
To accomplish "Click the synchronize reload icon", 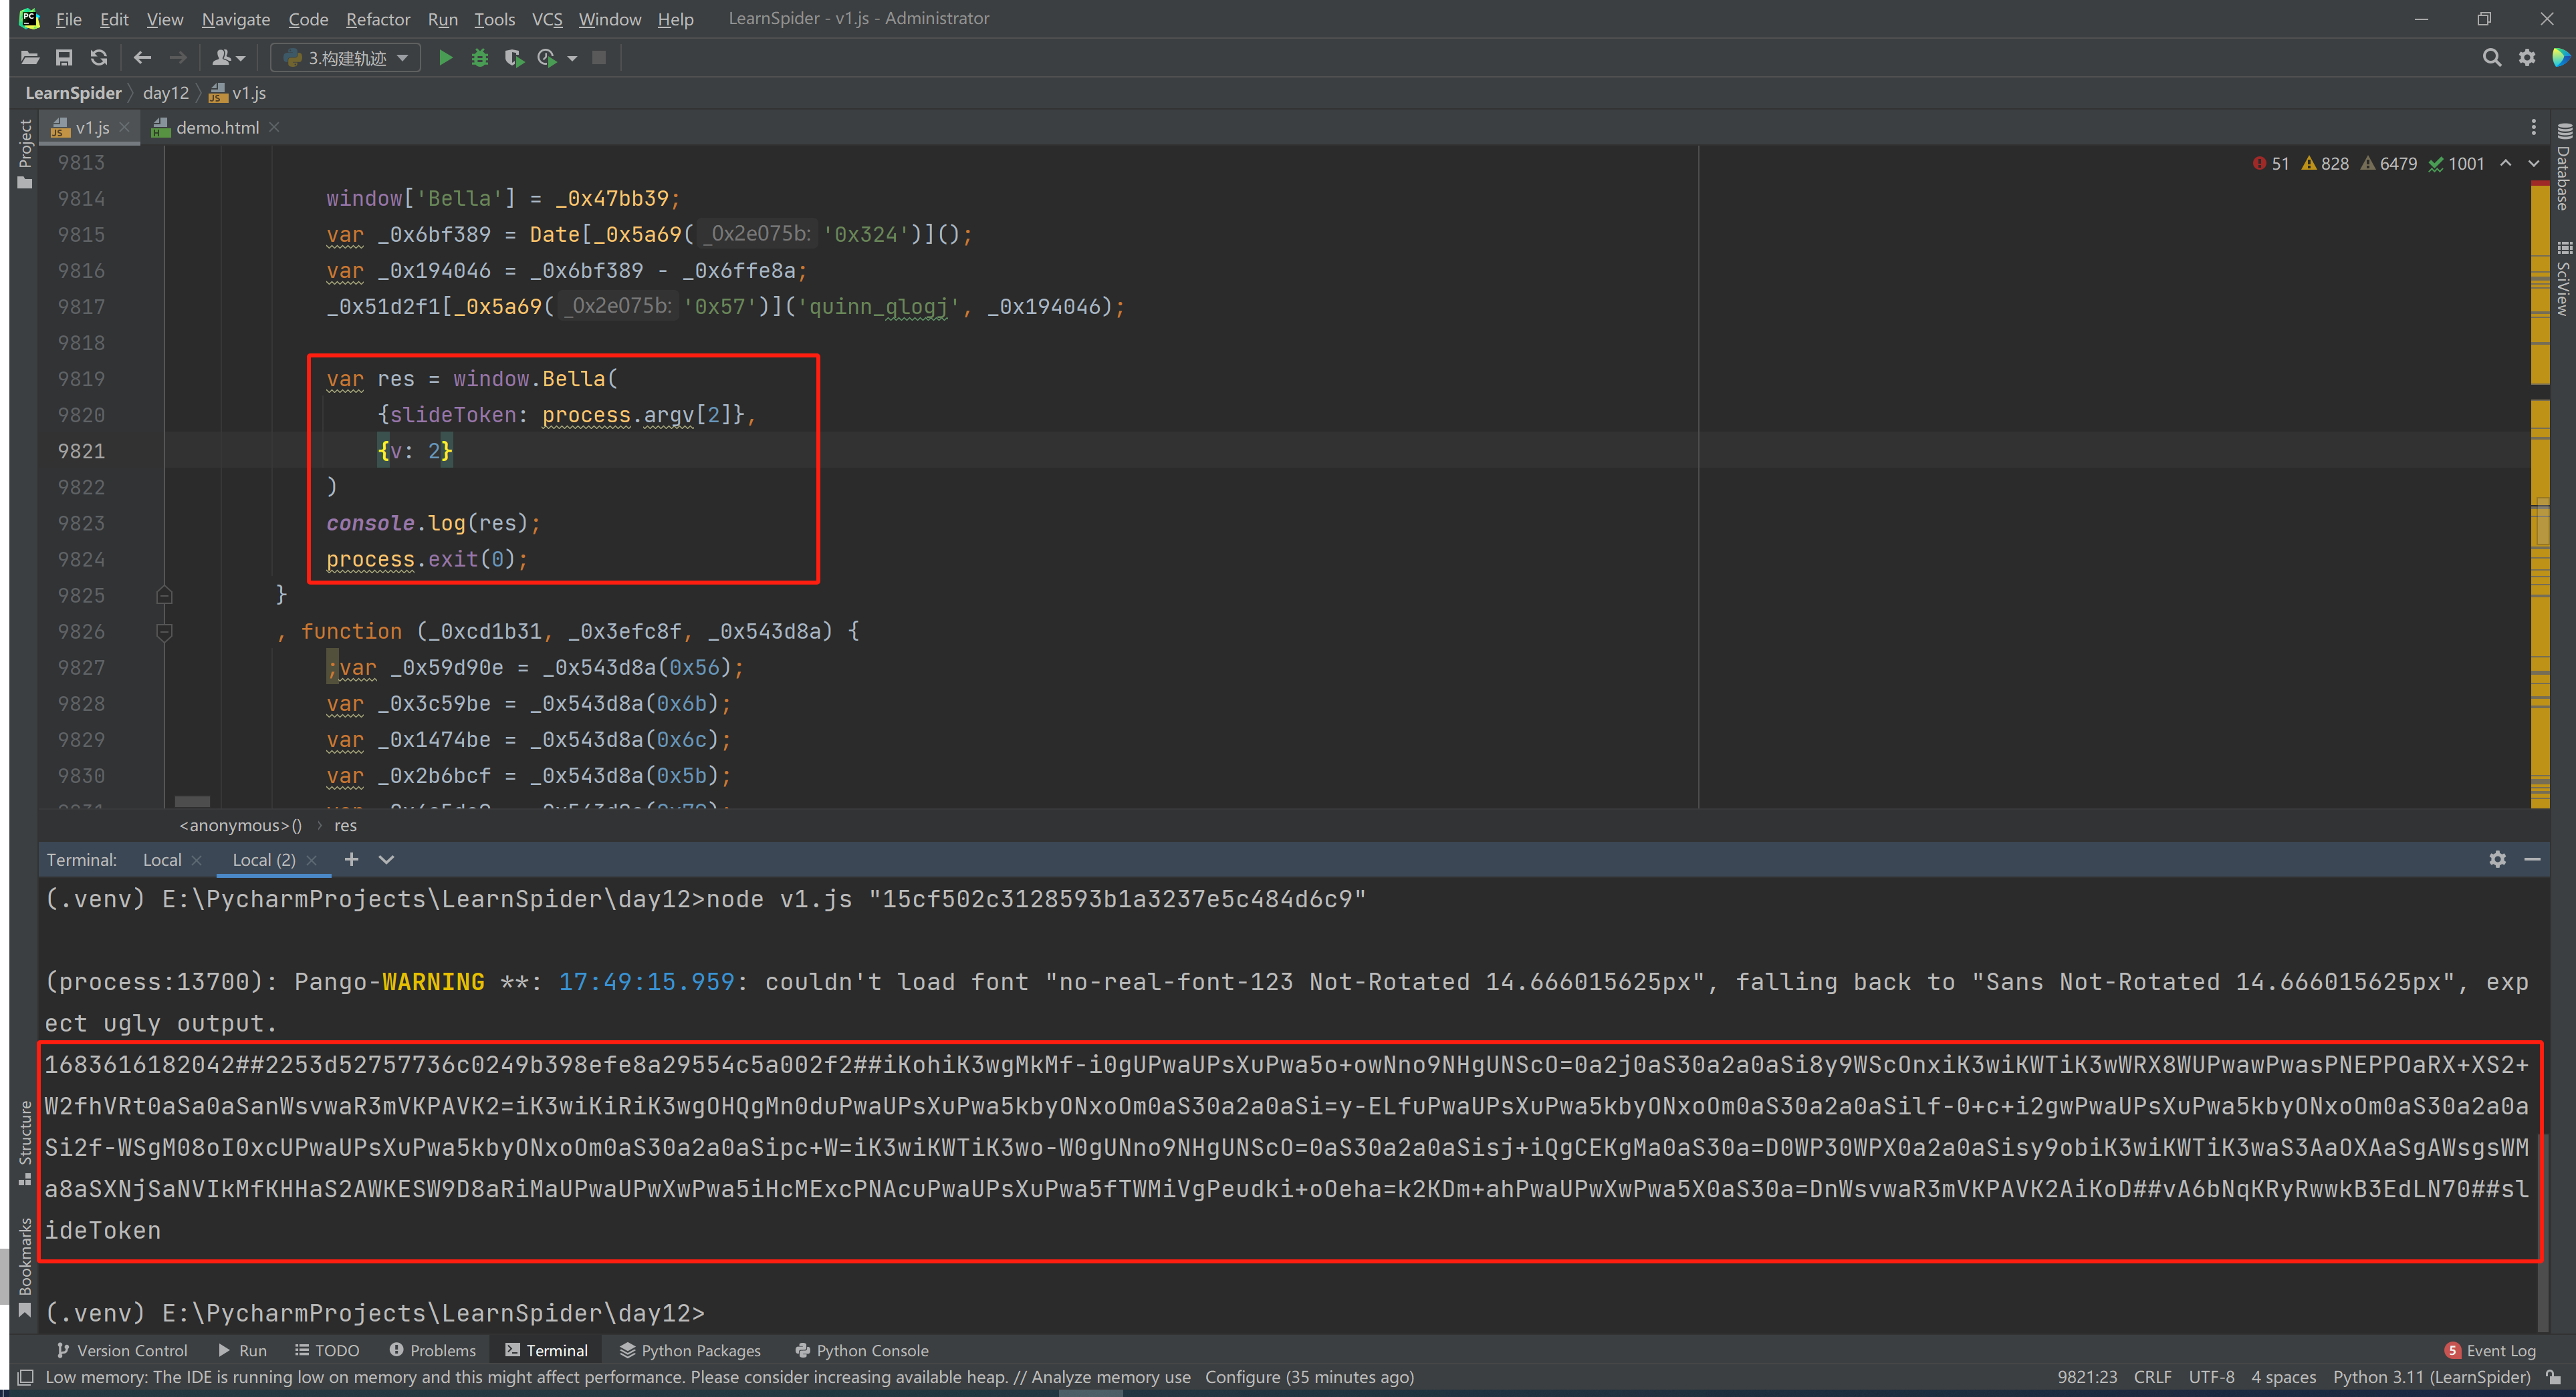I will (x=98, y=58).
